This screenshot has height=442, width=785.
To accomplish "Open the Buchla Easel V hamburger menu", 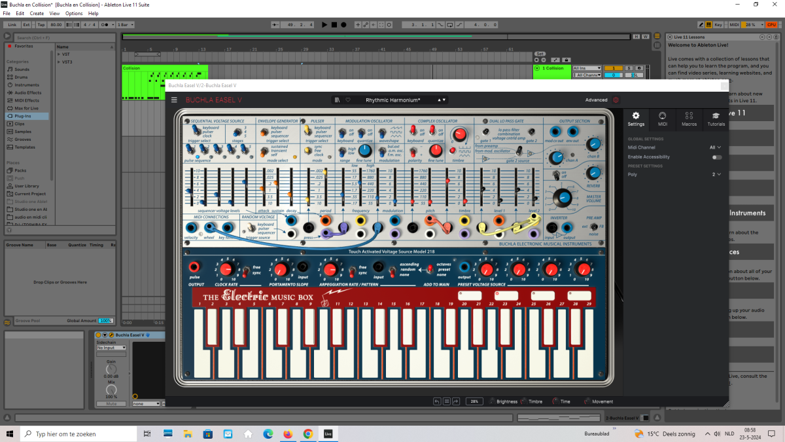I will tap(174, 100).
